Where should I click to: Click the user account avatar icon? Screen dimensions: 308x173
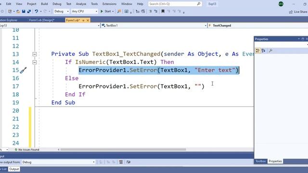281,4
